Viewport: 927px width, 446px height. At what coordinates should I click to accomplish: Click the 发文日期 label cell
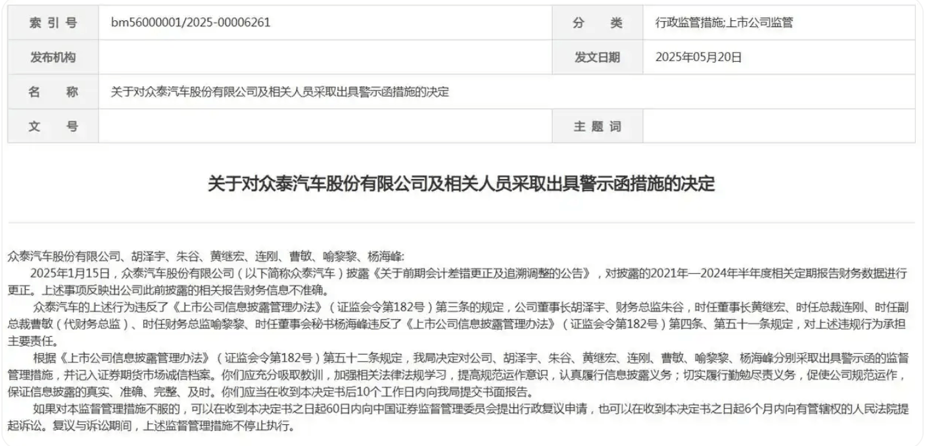tap(597, 57)
